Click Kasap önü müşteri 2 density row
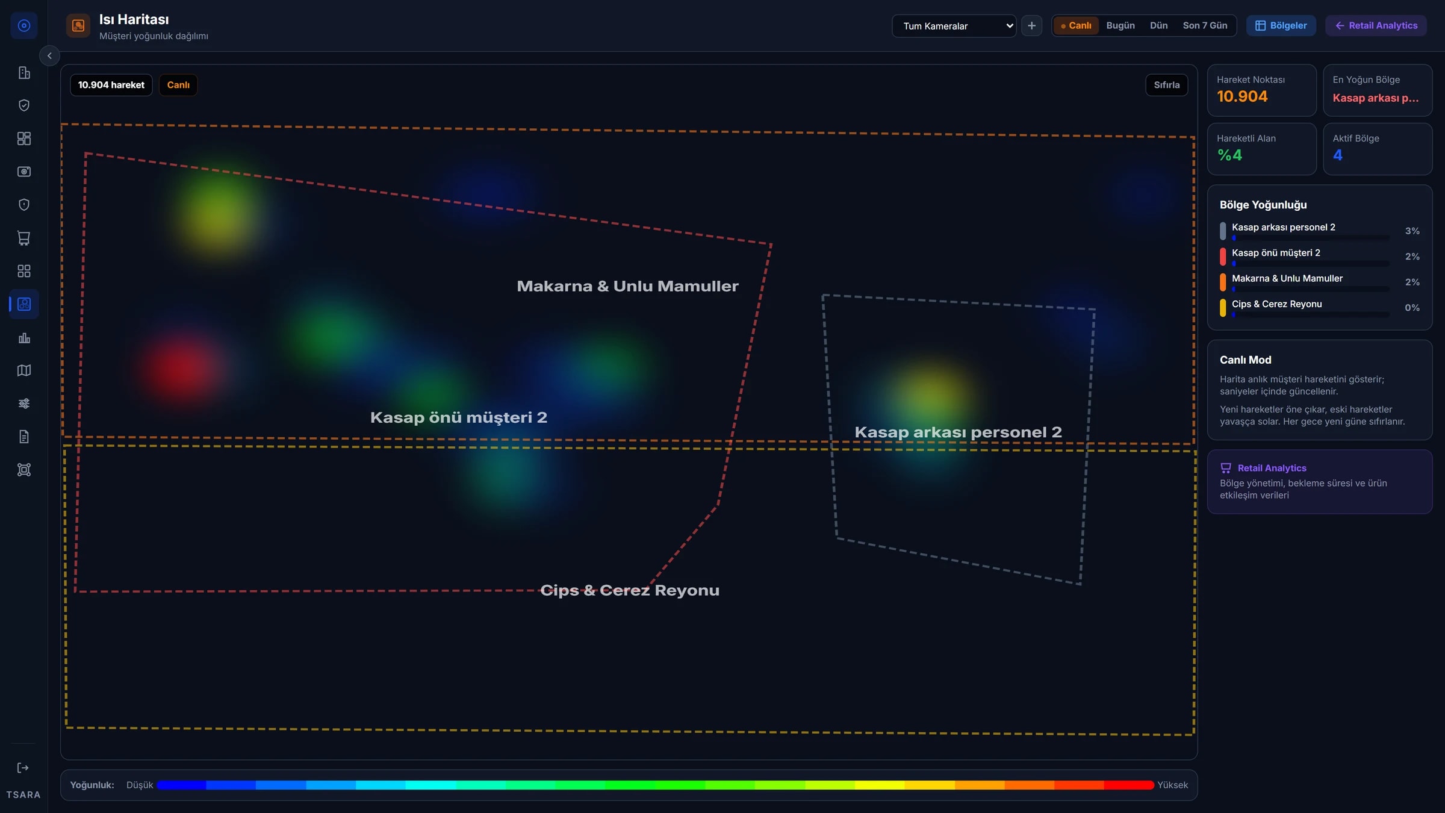 [1319, 257]
